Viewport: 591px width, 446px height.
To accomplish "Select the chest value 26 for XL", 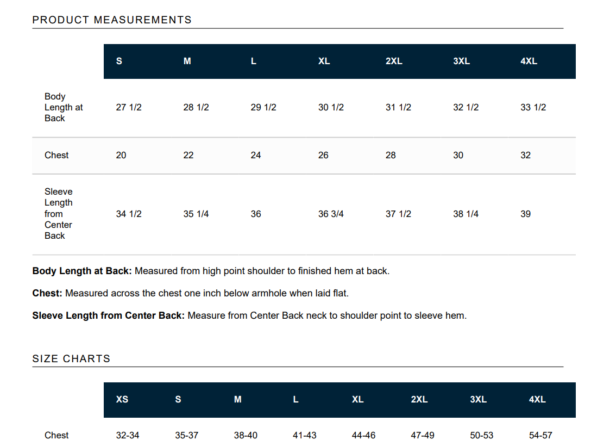I will [x=323, y=155].
